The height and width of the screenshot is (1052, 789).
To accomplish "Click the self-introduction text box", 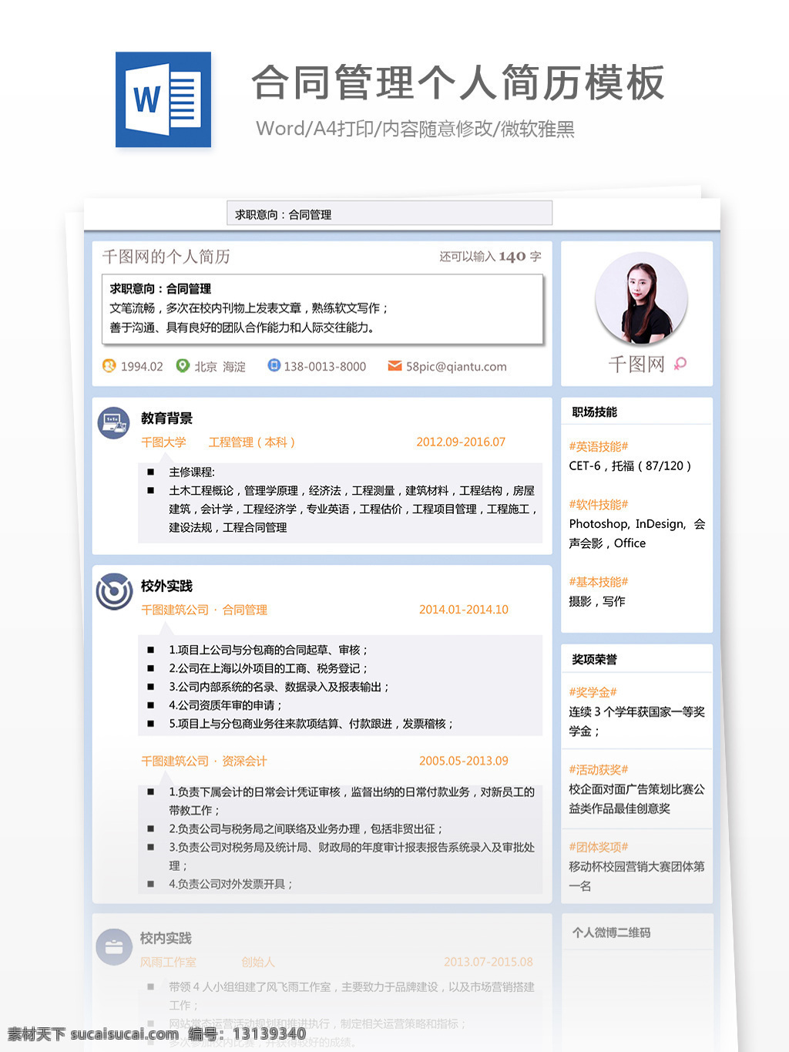I will [323, 308].
